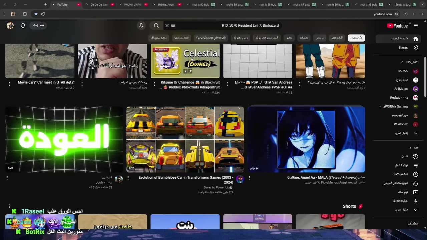Open the Shorts shelf options menu
Image resolution: width=427 pixels, height=240 pixels.
click(10, 206)
